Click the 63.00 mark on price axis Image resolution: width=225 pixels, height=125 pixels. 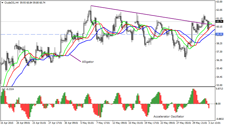pos(219,2)
